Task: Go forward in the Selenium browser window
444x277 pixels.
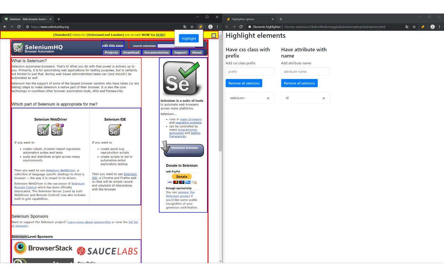Action: [x=12, y=27]
